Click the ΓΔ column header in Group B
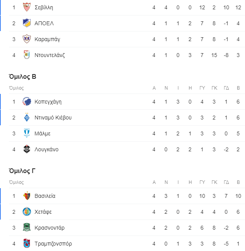Viewport: 245px width, 251px height. pyautogui.click(x=226, y=88)
